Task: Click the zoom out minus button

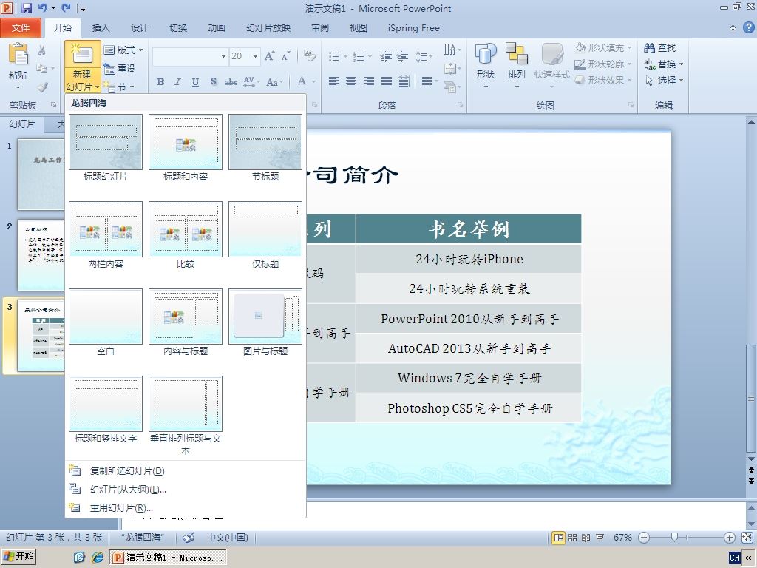Action: click(644, 538)
